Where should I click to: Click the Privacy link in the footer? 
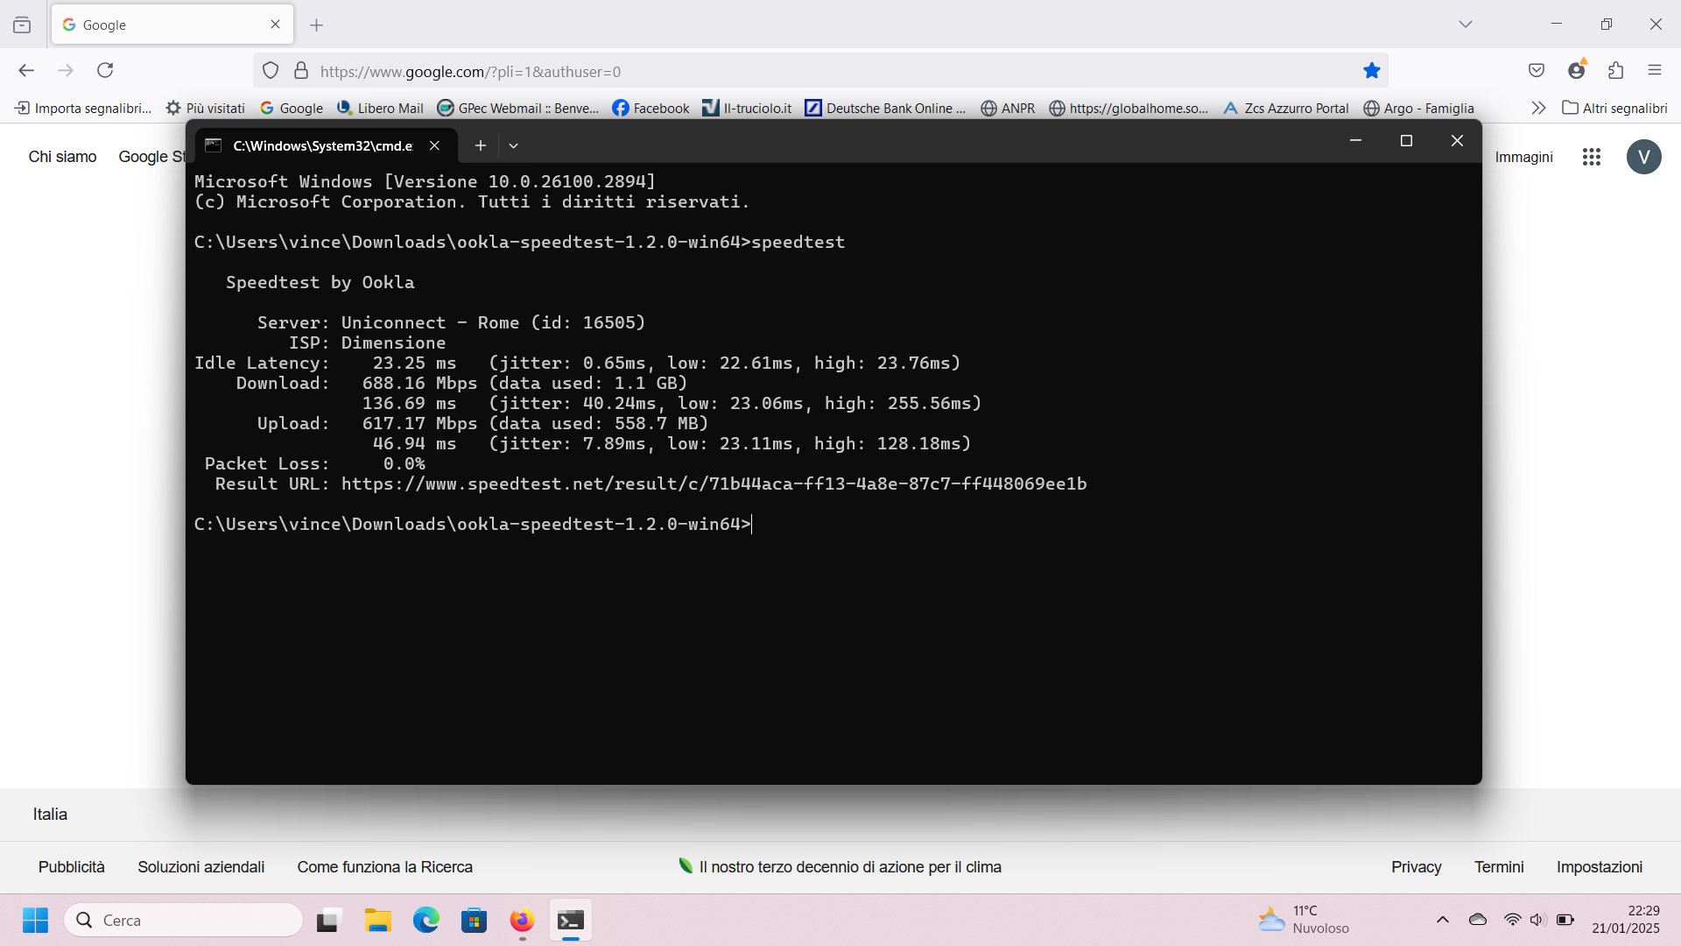[1416, 866]
